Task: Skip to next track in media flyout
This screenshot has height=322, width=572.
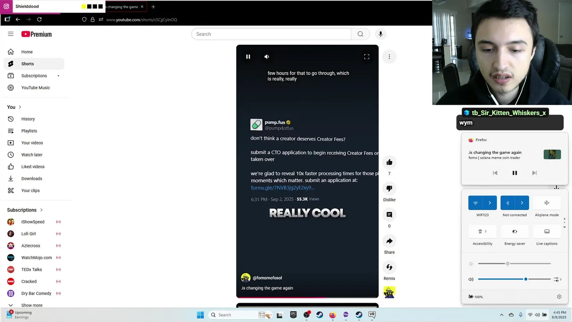Action: tap(534, 173)
